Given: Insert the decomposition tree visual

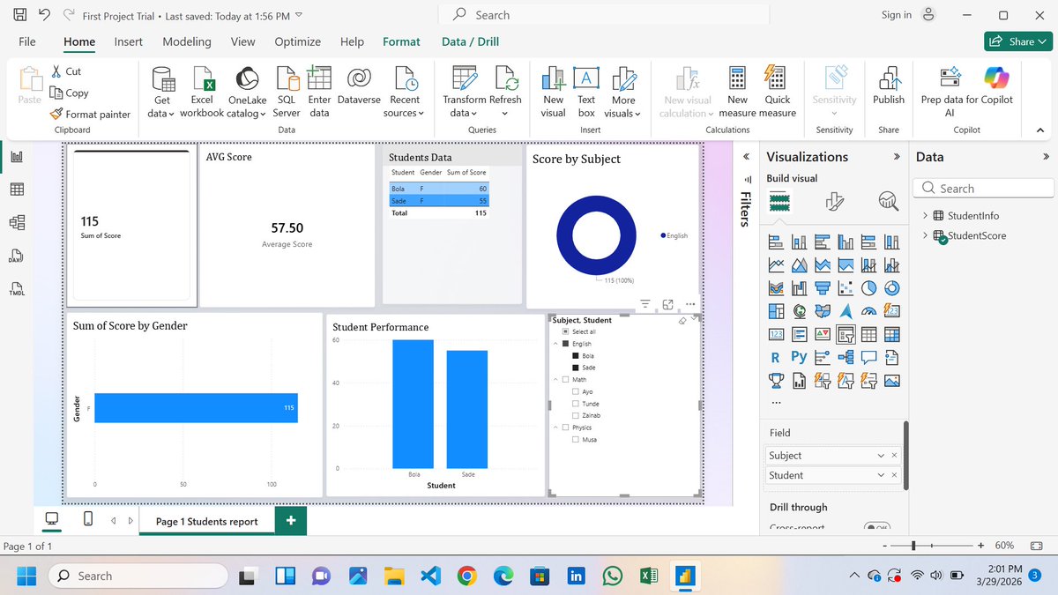Looking at the screenshot, I should coord(846,357).
